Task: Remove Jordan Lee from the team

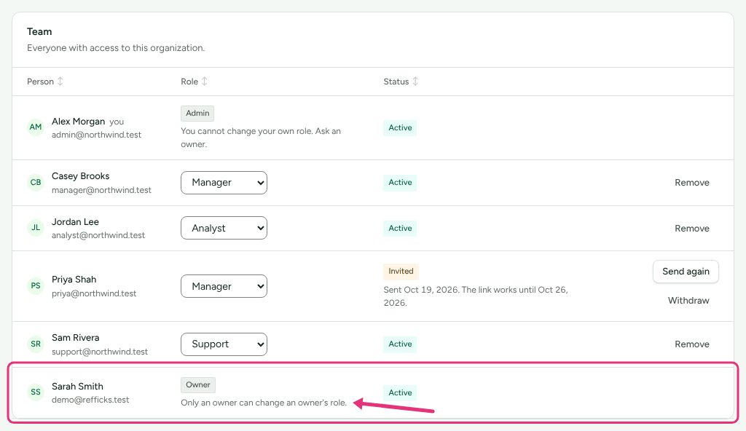Action: [x=692, y=229]
